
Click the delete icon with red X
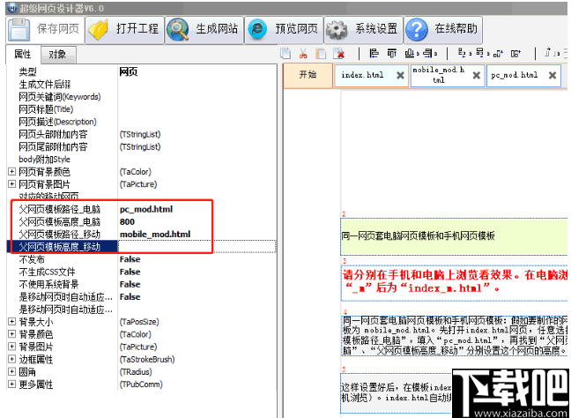[339, 54]
